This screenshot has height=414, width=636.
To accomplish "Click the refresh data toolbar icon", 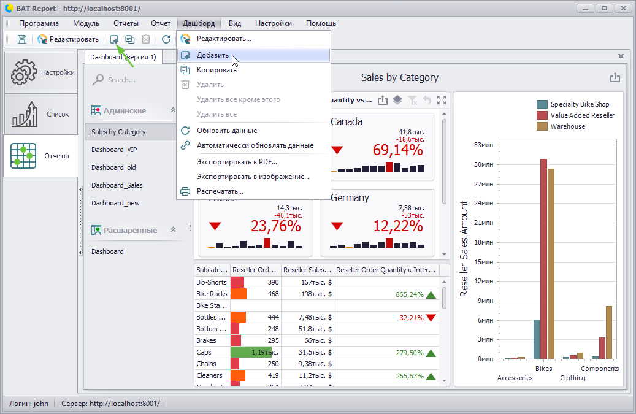I will pos(166,39).
